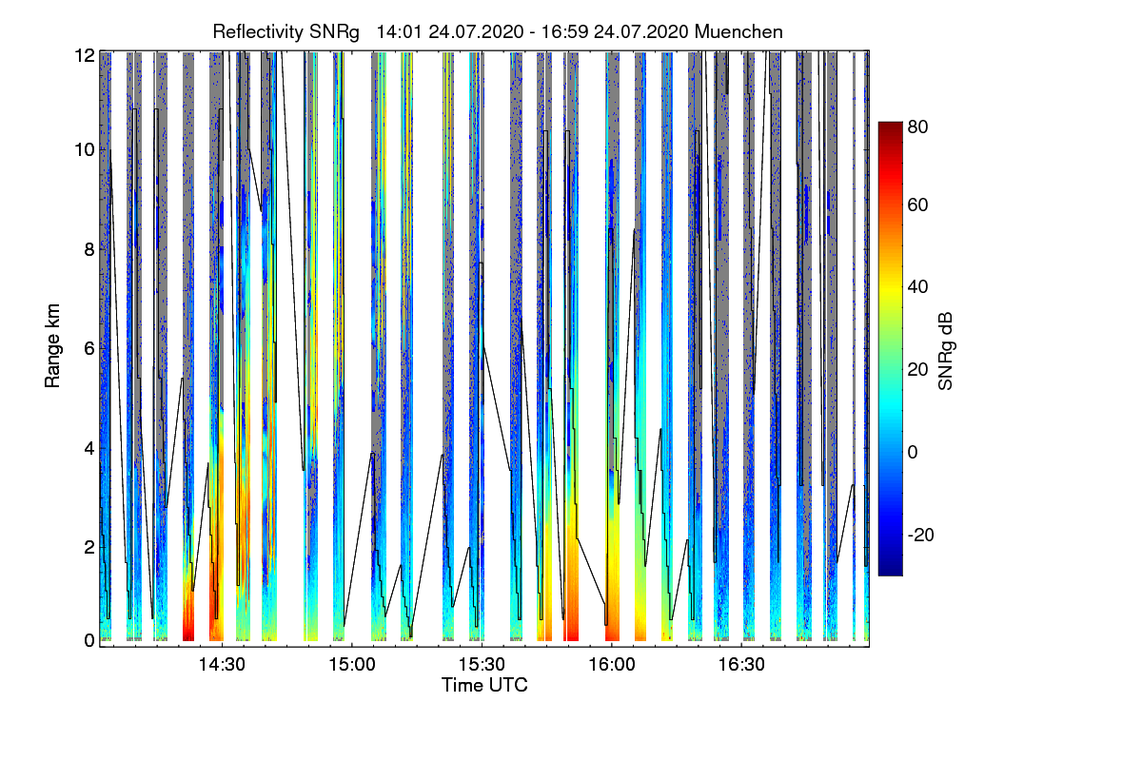Click the plot title 'Reflectivity SNRg'
1142x761 pixels.
click(x=286, y=31)
